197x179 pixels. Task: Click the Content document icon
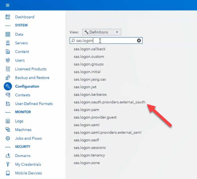click(x=8, y=52)
